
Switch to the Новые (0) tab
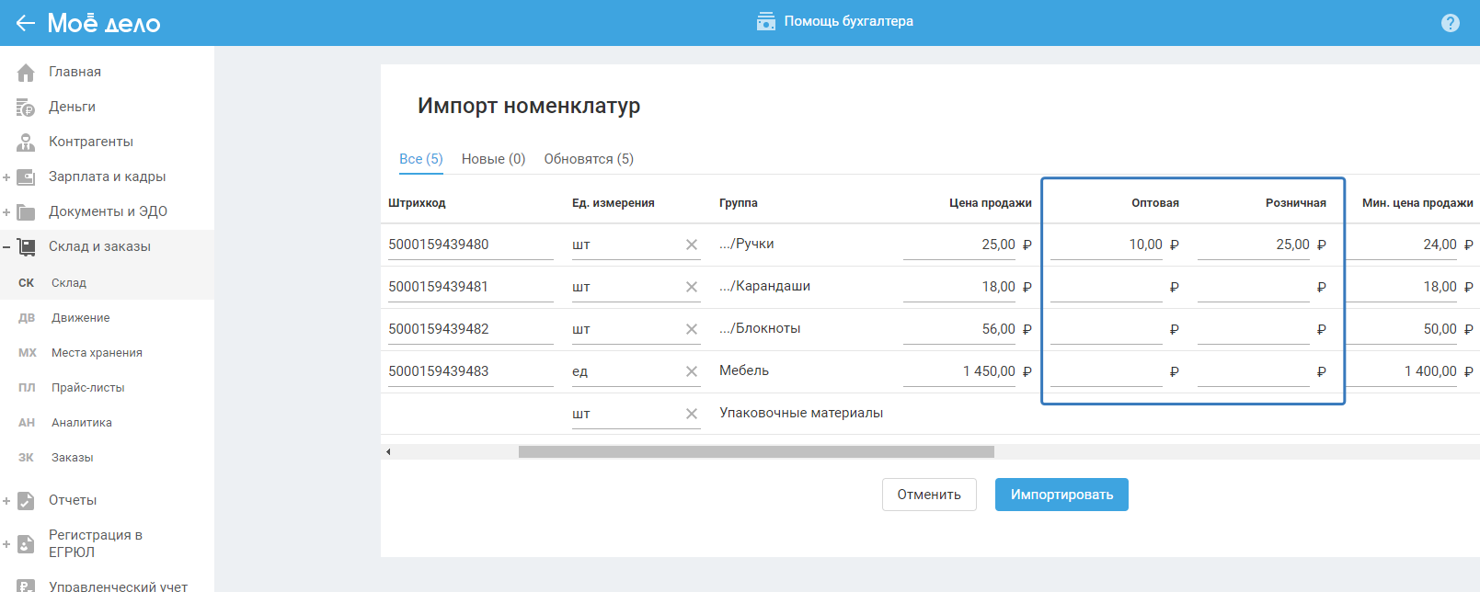coord(493,159)
